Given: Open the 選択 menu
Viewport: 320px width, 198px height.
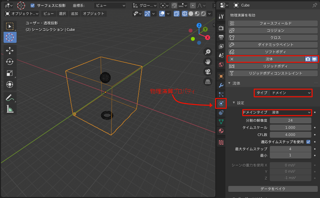Looking at the screenshot, I should [x=62, y=14].
